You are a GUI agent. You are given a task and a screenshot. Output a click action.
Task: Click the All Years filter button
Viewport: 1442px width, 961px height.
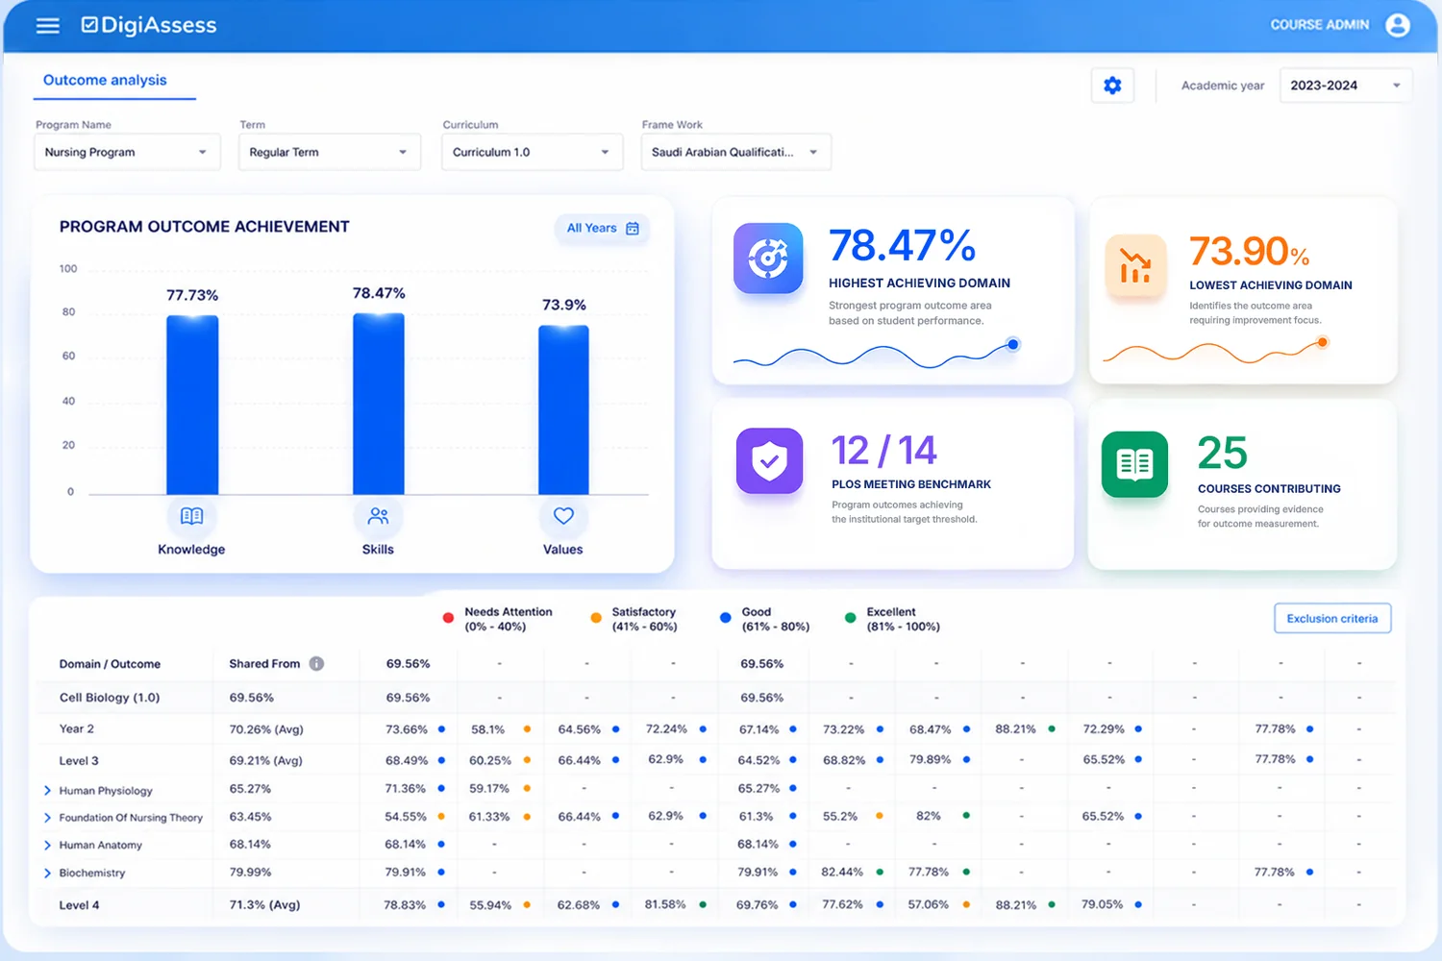point(602,229)
